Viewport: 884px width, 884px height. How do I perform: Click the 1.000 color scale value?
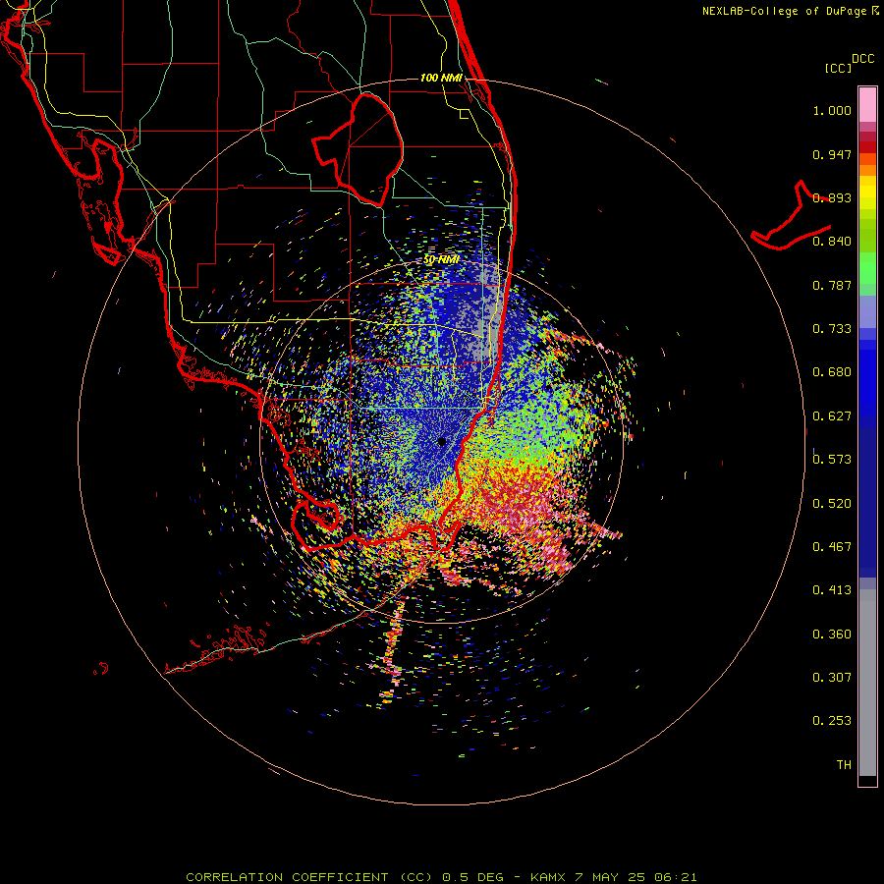tap(832, 110)
